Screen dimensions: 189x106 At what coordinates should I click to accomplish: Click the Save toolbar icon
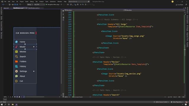(x=15, y=4)
